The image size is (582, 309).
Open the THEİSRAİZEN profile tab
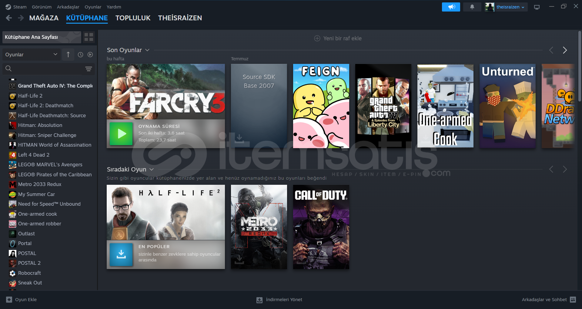(x=180, y=18)
